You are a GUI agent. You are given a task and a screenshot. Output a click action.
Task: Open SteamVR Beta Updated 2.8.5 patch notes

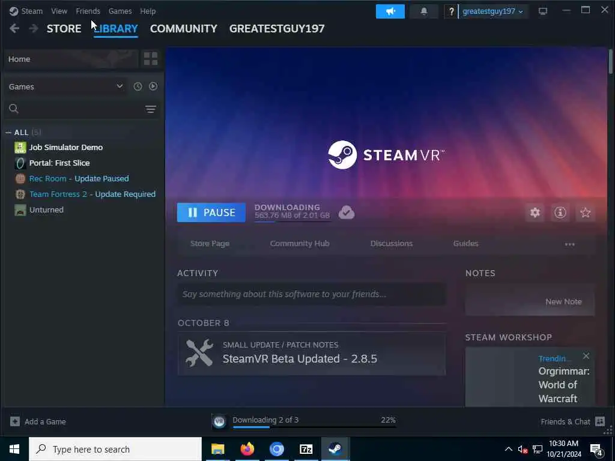312,354
